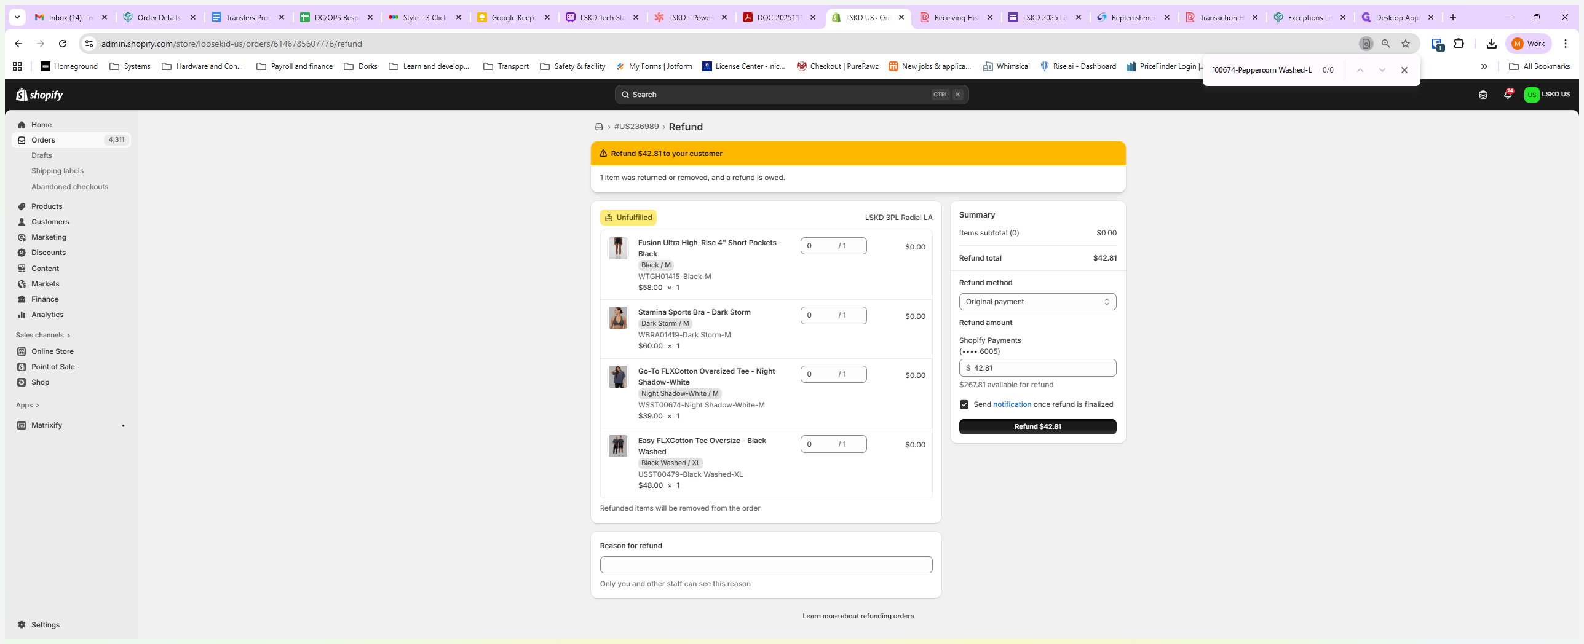Expand the Apps section in sidebar

28,405
